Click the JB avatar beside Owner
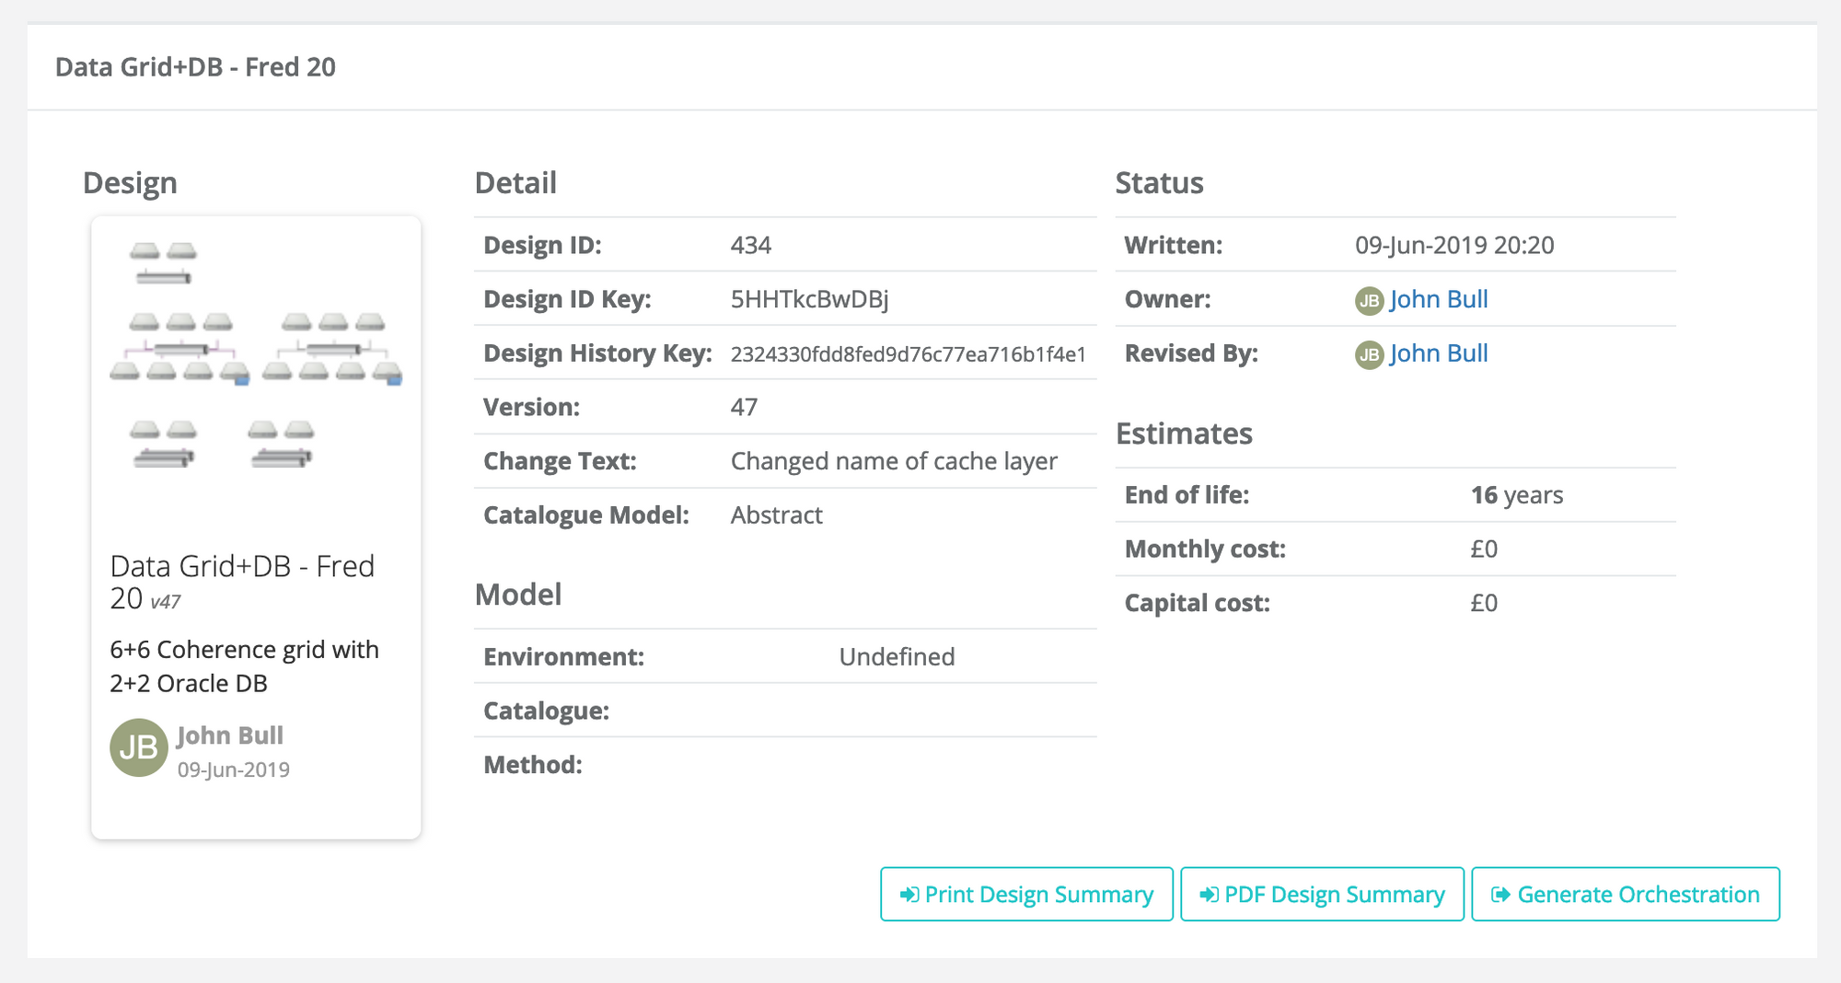 tap(1369, 301)
